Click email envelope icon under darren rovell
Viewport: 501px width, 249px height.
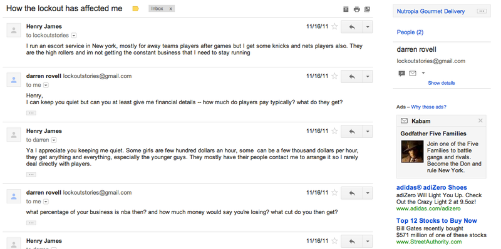coord(413,74)
